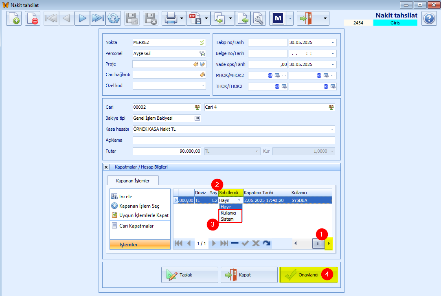Image resolution: width=441 pixels, height=296 pixels.
Task: Click the PDF save icon
Action: 195,19
